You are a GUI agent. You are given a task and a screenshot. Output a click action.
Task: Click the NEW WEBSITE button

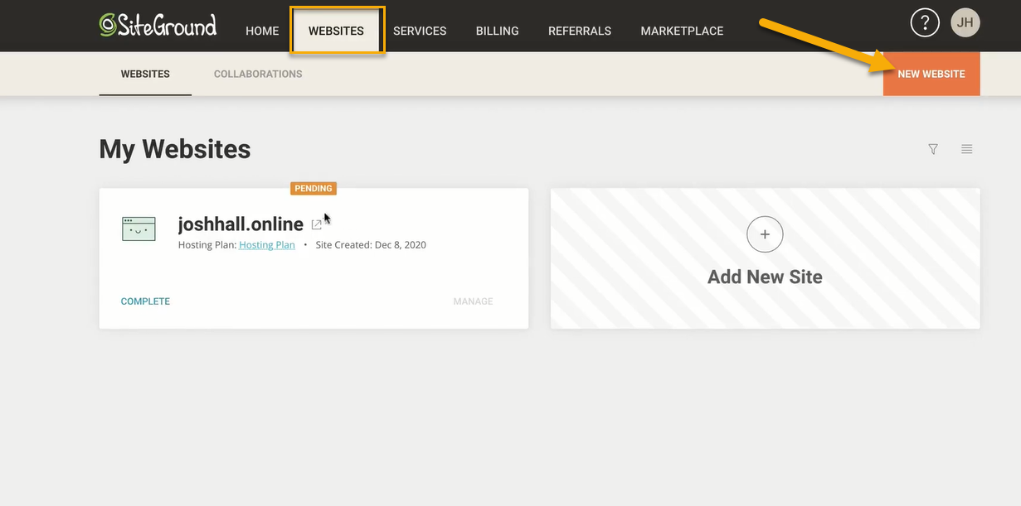click(x=931, y=74)
